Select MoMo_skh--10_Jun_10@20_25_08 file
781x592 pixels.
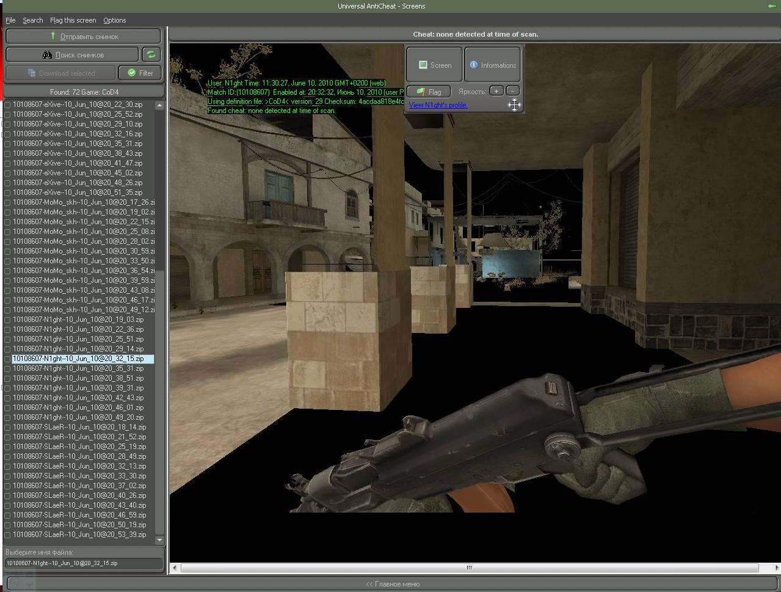tap(84, 232)
